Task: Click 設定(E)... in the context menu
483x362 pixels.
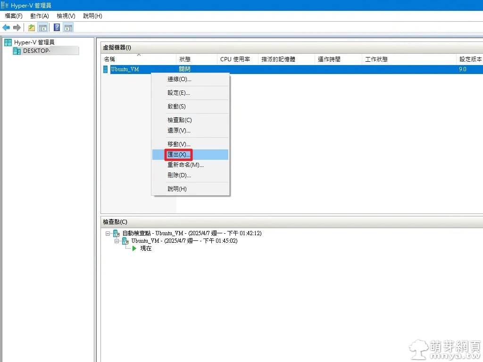Action: click(179, 93)
